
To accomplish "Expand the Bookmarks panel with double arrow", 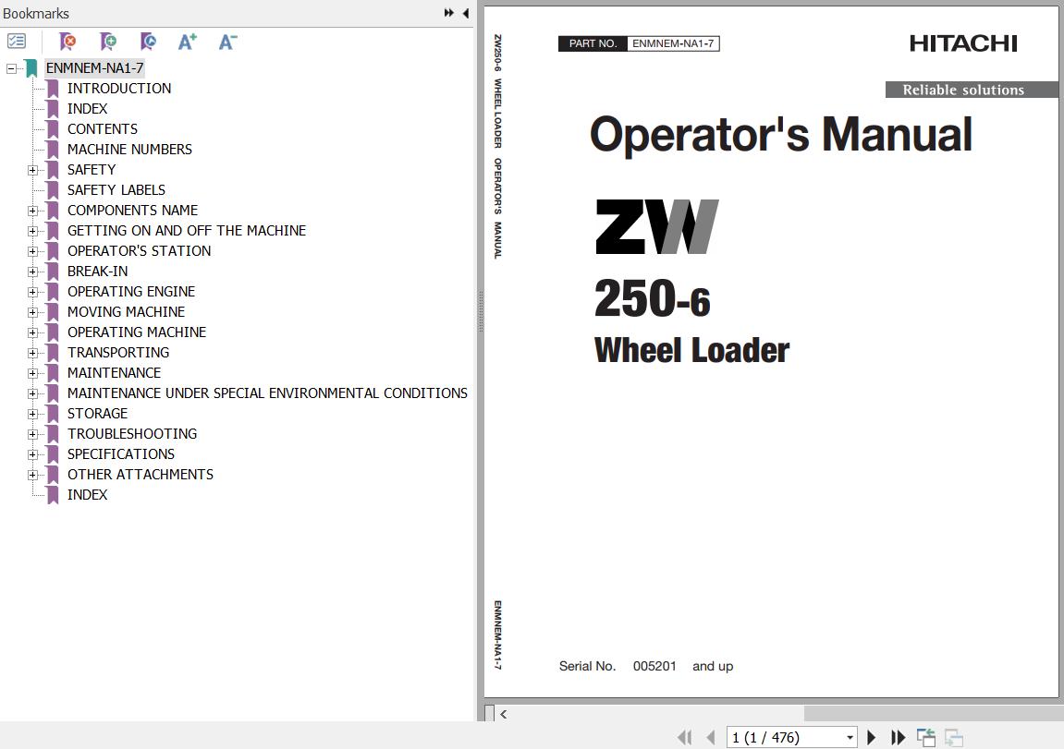I will (448, 13).
